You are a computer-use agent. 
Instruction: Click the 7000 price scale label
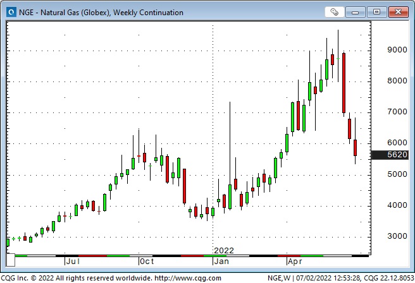(x=397, y=112)
